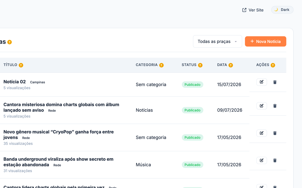Click Sem categoria in CryoPop row
302x188 pixels.
(151, 137)
